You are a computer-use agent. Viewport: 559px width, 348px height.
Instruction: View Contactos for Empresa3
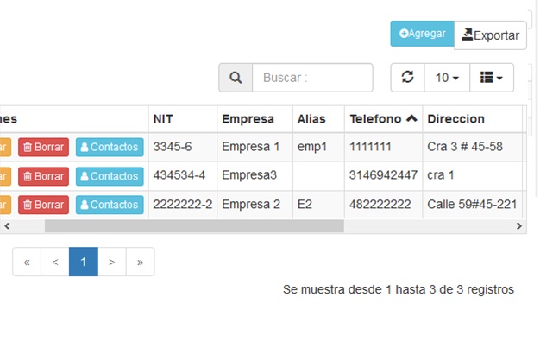click(x=110, y=176)
